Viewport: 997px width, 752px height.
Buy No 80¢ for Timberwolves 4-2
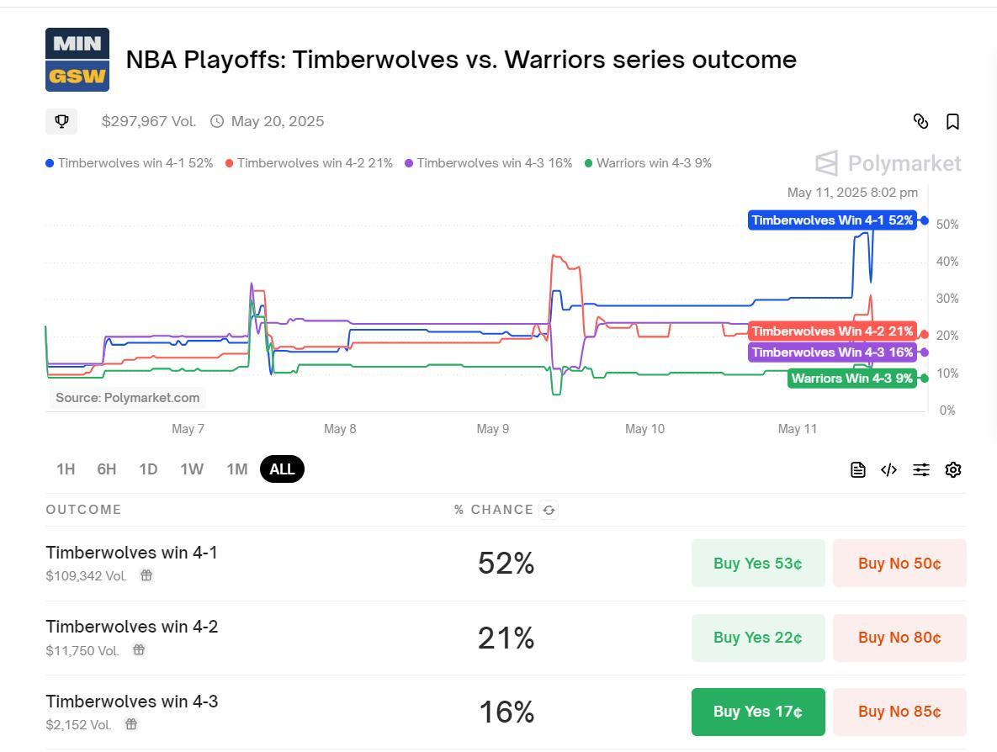tap(899, 638)
